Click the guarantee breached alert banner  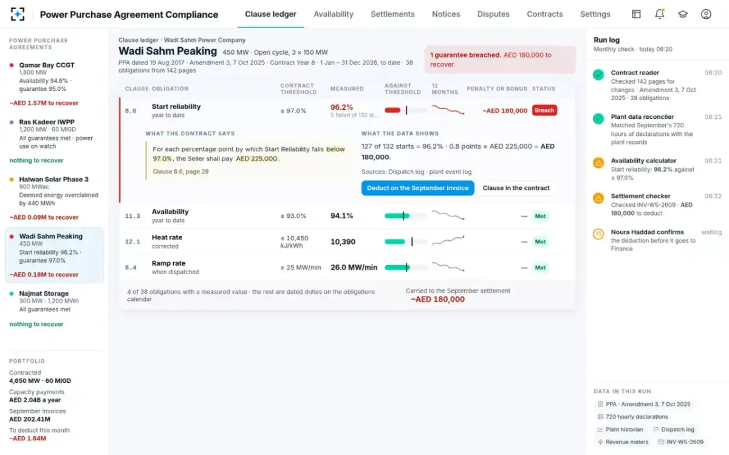point(500,59)
